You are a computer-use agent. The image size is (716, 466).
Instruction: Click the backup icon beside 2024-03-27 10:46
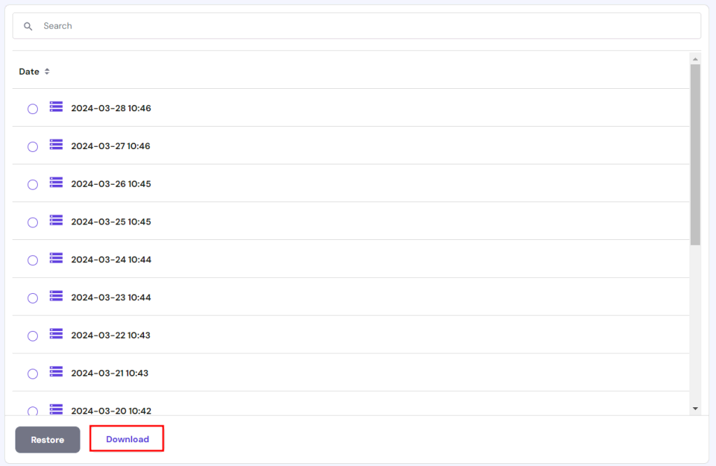coord(55,145)
